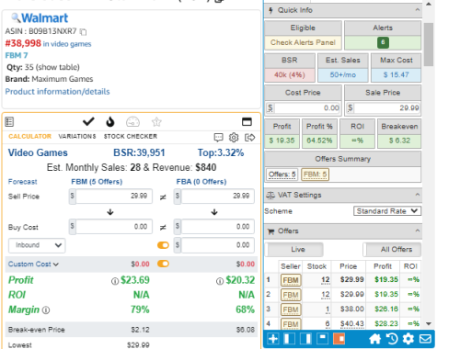Click the orange highlighted layout icon
This screenshot has height=349, width=460.
339,339
